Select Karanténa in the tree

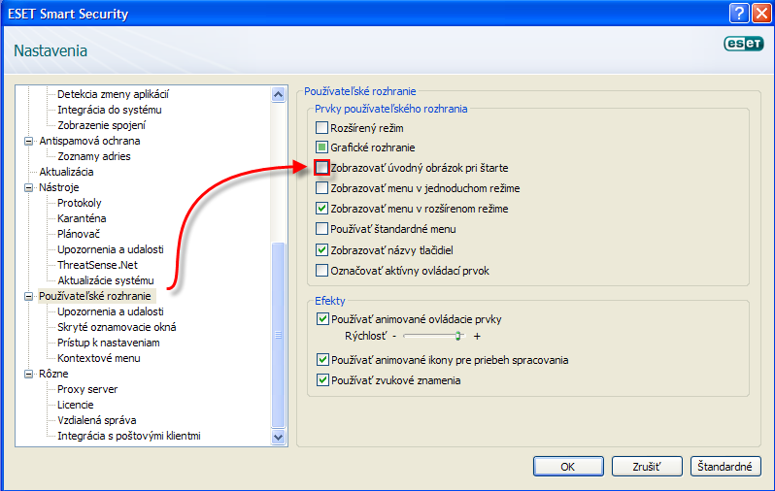[x=82, y=218]
